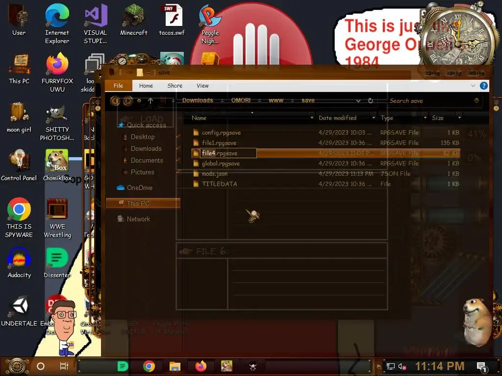
Task: Open the User desktop icon
Action: [19, 20]
